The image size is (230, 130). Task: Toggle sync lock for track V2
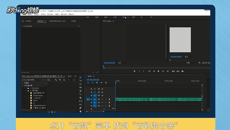(99, 92)
